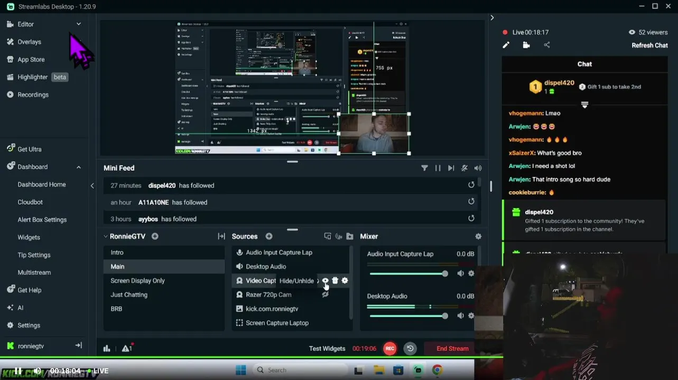Toggle Mini Feed alert sound volume icon
678x380 pixels.
(x=478, y=168)
